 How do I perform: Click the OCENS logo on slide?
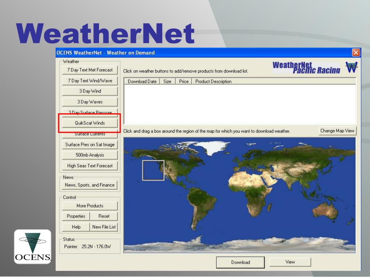pyautogui.click(x=33, y=247)
